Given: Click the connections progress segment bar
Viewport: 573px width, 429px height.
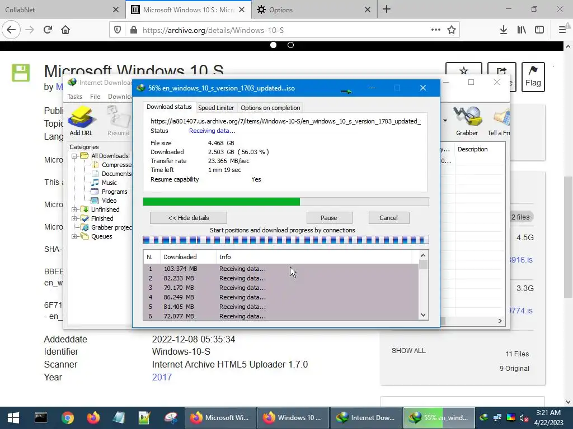Looking at the screenshot, I should pyautogui.click(x=286, y=240).
